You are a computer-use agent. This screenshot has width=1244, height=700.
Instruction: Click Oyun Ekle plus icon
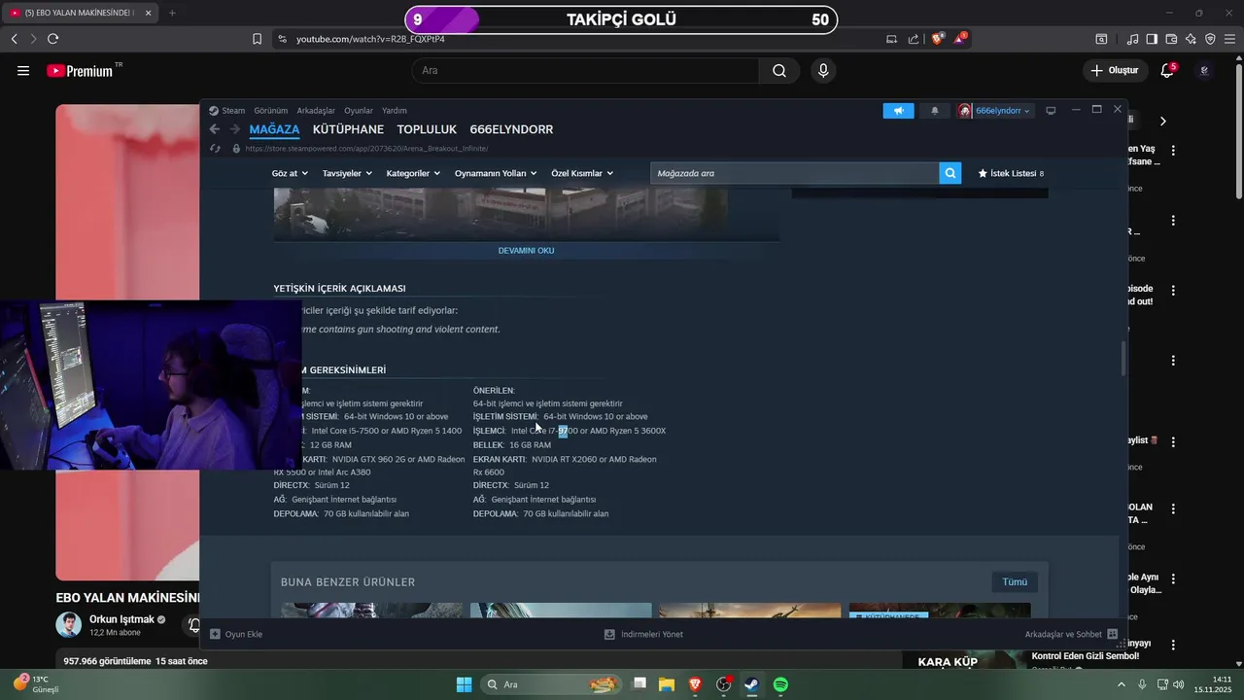click(x=216, y=634)
